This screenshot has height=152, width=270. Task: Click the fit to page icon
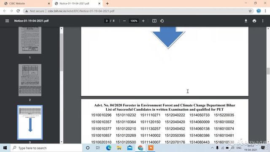pos(154,21)
